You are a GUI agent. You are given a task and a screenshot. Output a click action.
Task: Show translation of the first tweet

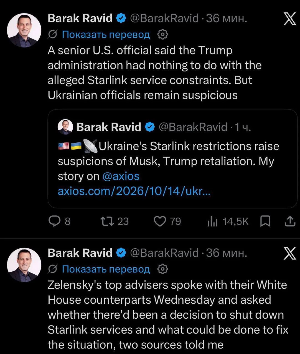(x=106, y=35)
